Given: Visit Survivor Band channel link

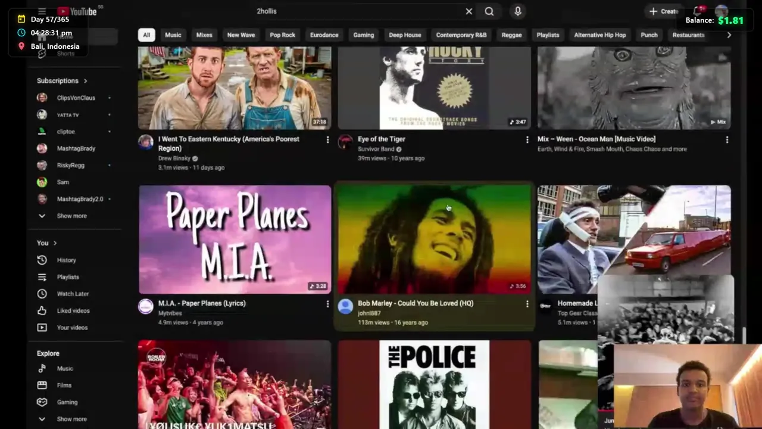Looking at the screenshot, I should click(376, 149).
